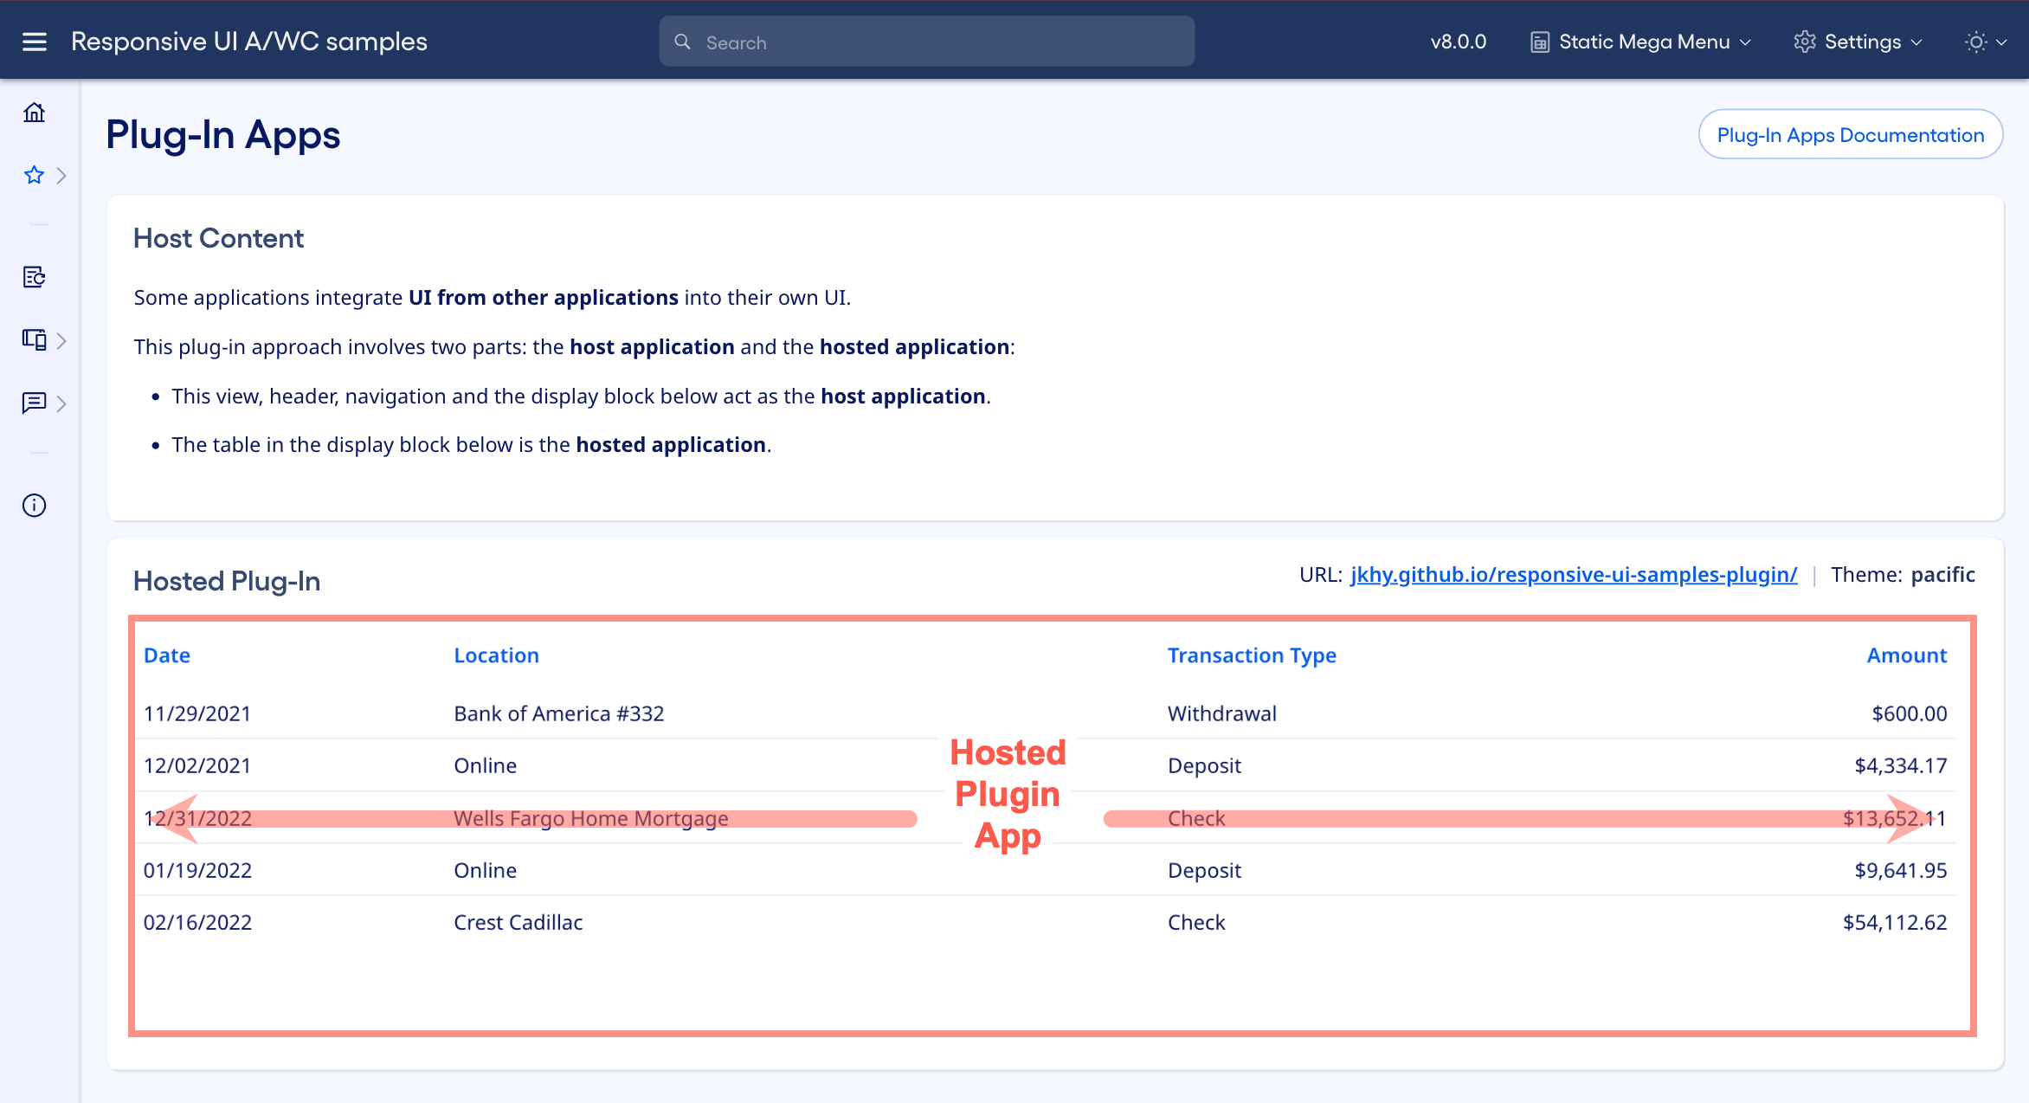Expand the Favorites chevron in the sidebar
Viewport: 2029px width, 1103px height.
[x=61, y=175]
